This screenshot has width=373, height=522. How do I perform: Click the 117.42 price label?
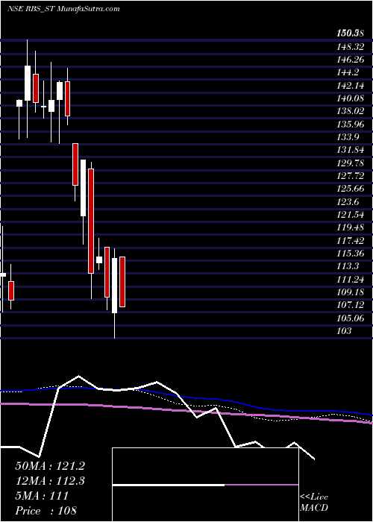click(x=350, y=241)
